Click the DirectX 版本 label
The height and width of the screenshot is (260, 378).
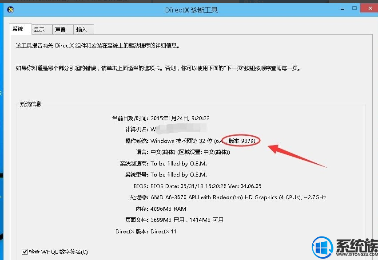132,231
